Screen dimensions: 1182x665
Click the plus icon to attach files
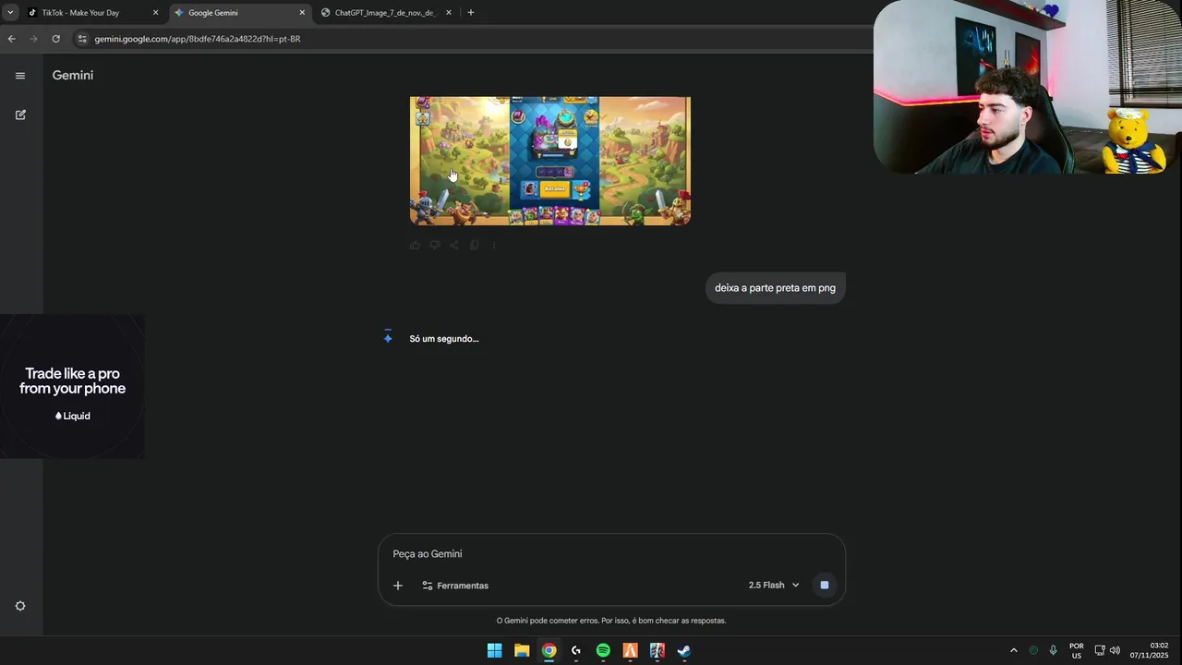pos(398,586)
